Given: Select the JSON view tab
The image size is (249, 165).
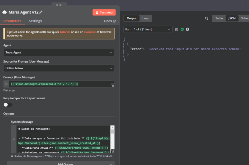Looking at the screenshot, I should tap(232, 18).
